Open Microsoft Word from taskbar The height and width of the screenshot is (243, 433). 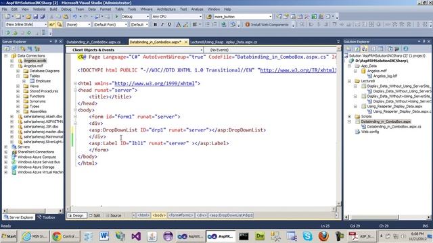[104, 236]
